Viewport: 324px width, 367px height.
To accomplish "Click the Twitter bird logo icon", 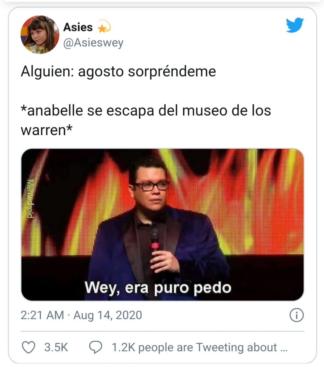I will click(295, 25).
